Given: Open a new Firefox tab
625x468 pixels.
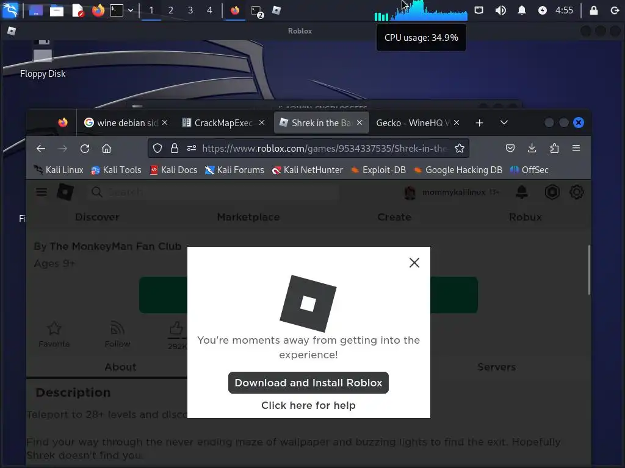Looking at the screenshot, I should [480, 123].
